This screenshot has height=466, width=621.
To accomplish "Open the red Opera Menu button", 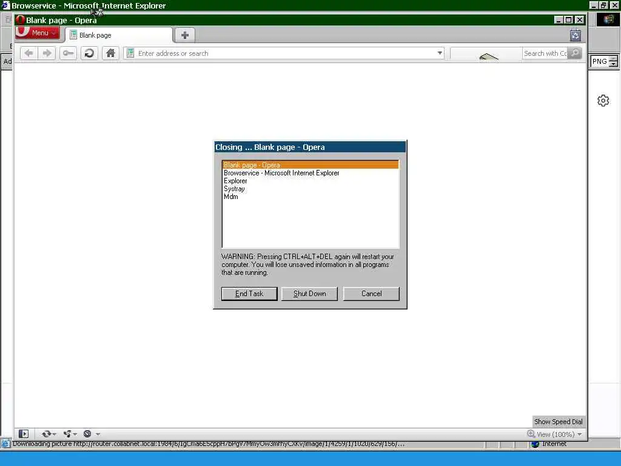I will (x=38, y=33).
